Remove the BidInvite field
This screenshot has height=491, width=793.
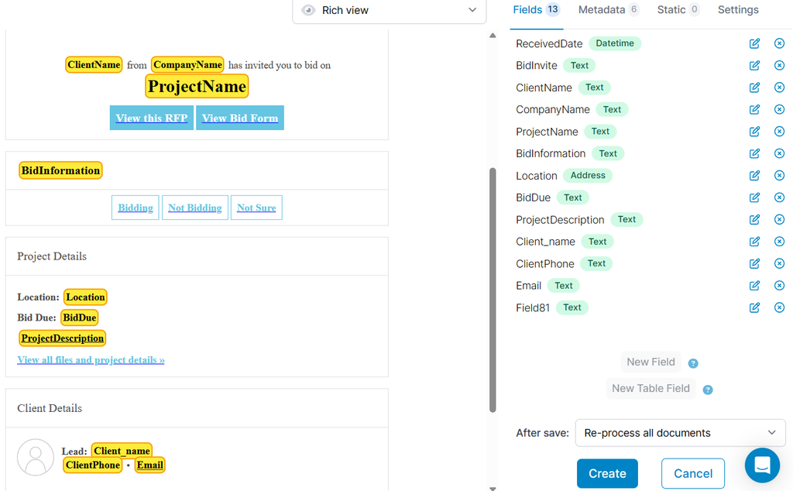(779, 65)
